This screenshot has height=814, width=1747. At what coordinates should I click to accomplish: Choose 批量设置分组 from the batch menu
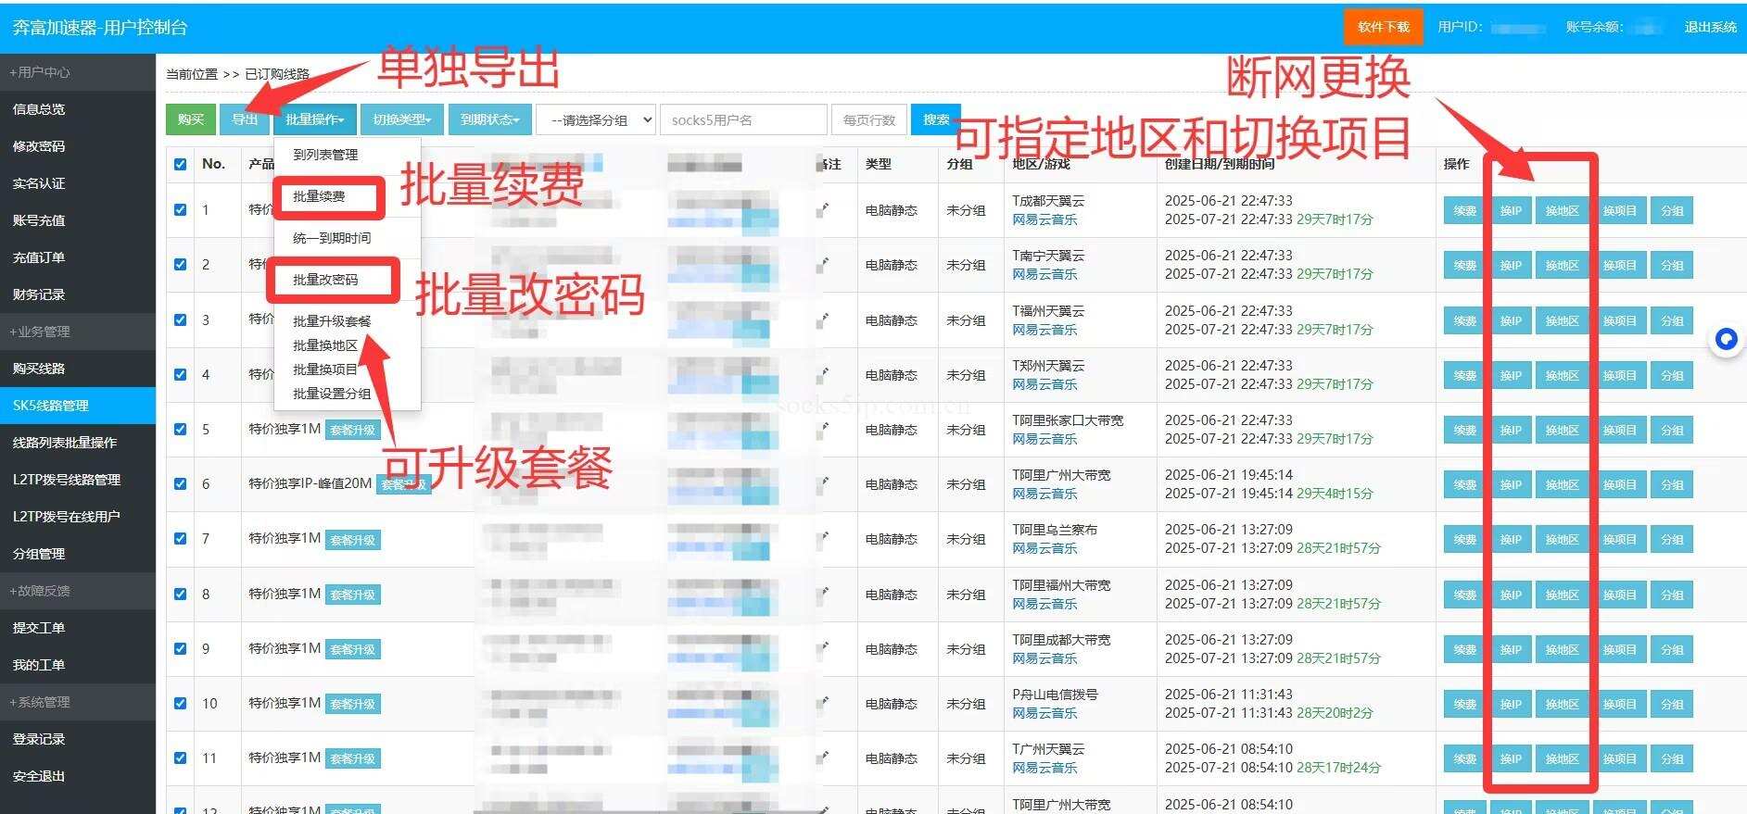coord(332,394)
